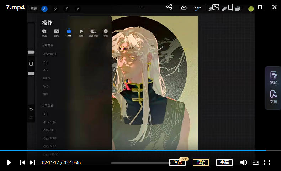281x171 pixels.
Task: Click the share icon in player header
Action: (x=169, y=7)
